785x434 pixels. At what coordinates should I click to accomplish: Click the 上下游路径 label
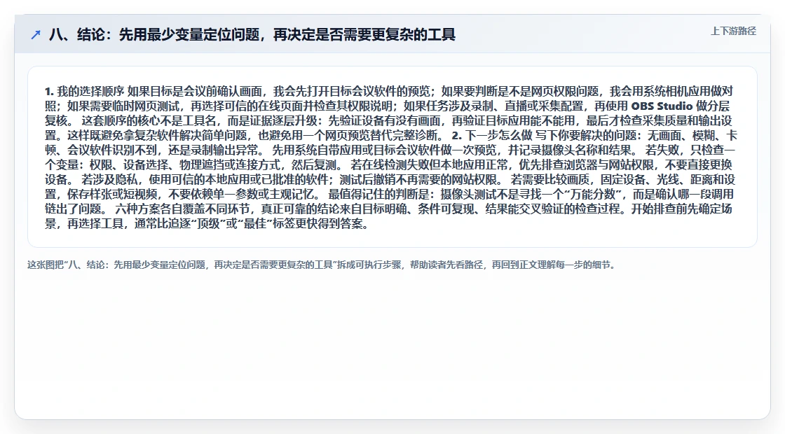(733, 31)
